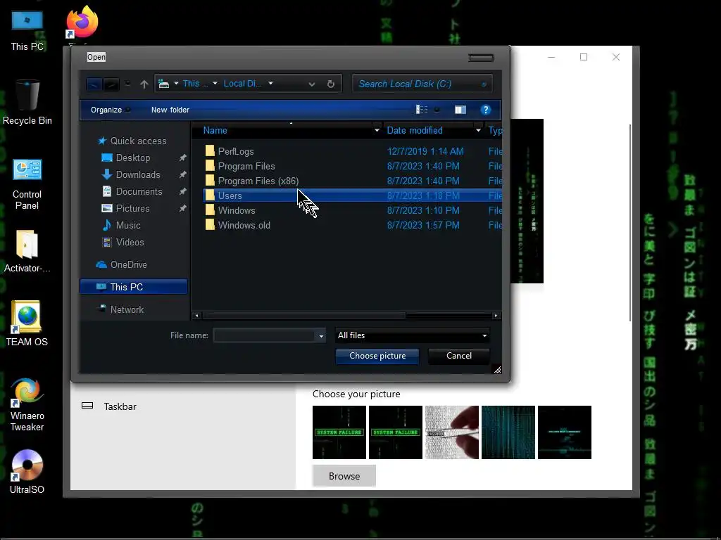This screenshot has height=540, width=721.
Task: Click the Back navigation arrow in Open dialog
Action: click(x=94, y=84)
